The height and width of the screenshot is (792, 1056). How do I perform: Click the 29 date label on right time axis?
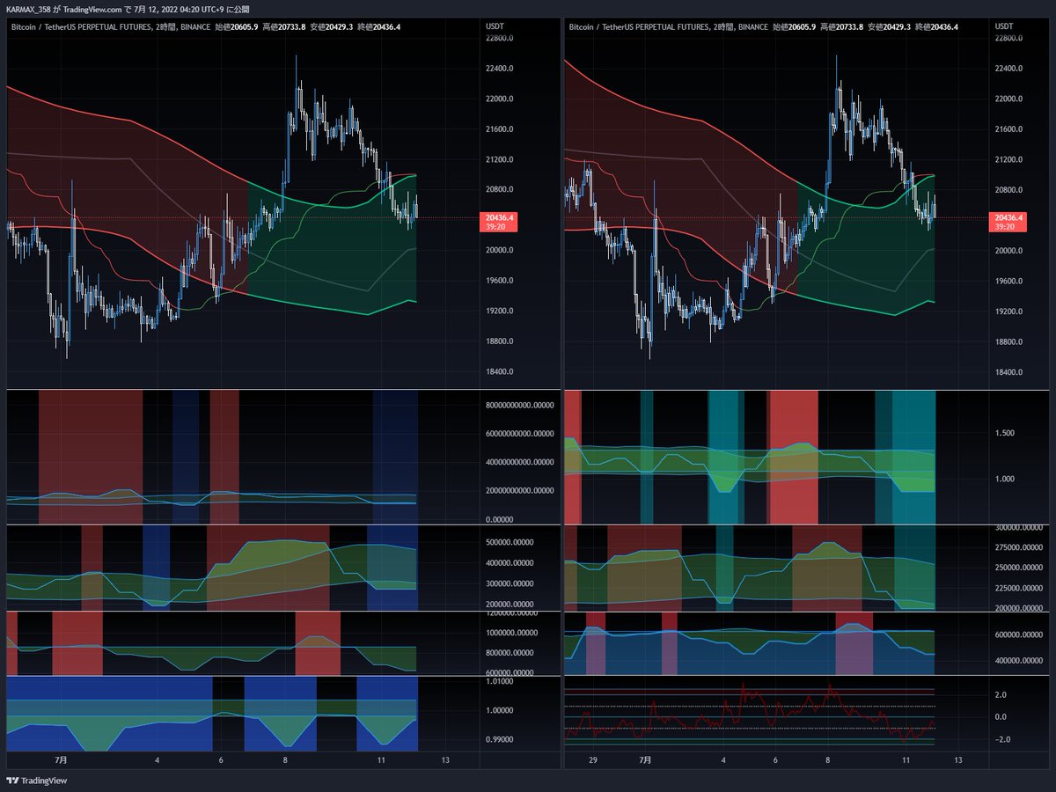tap(593, 759)
